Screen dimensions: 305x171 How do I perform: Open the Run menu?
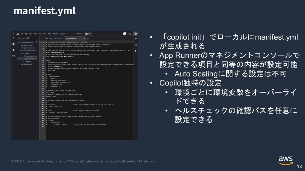pos(45,34)
